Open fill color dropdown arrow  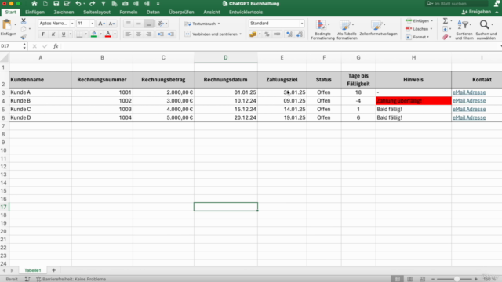(100, 34)
